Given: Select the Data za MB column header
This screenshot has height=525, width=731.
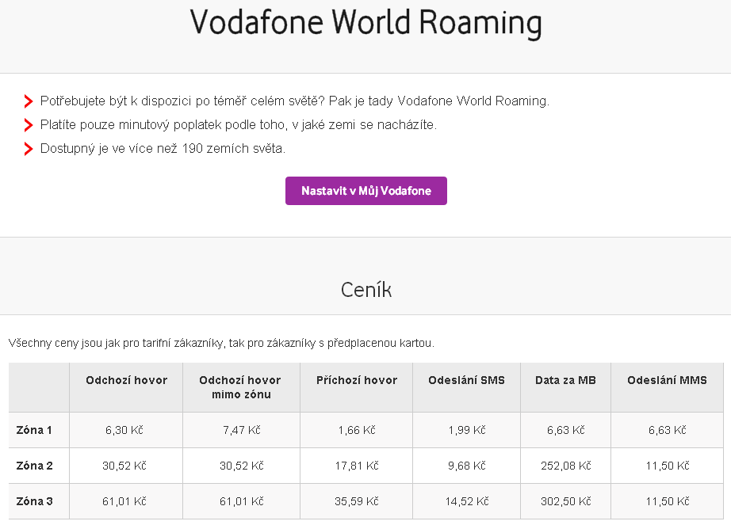Looking at the screenshot, I should (x=565, y=380).
